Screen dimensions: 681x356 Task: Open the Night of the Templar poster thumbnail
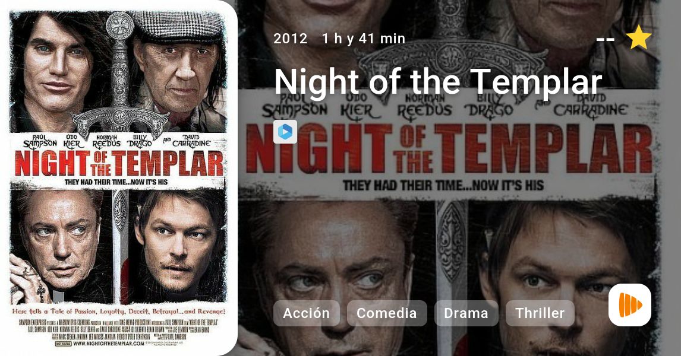tap(118, 179)
